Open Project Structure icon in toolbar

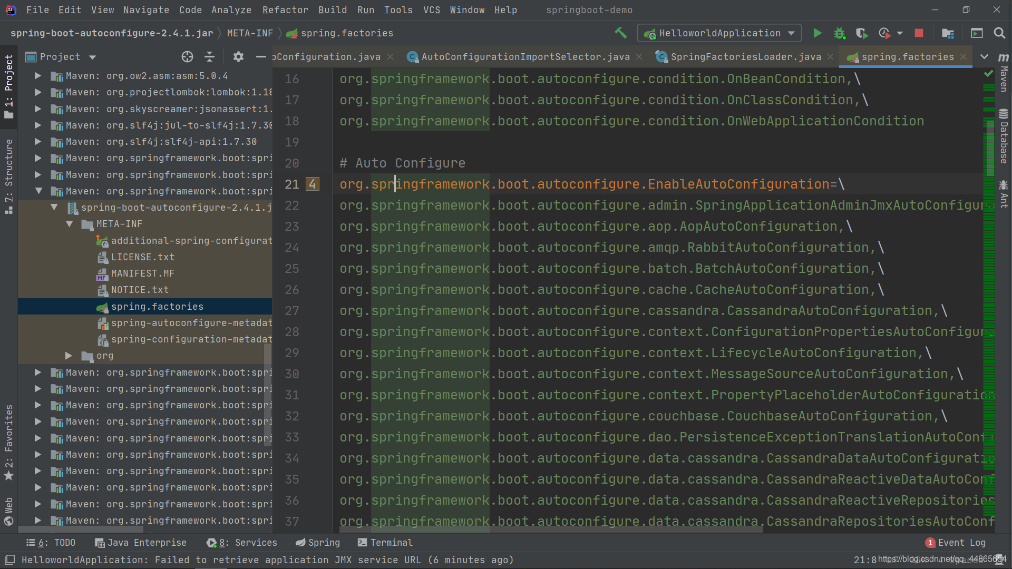click(948, 33)
